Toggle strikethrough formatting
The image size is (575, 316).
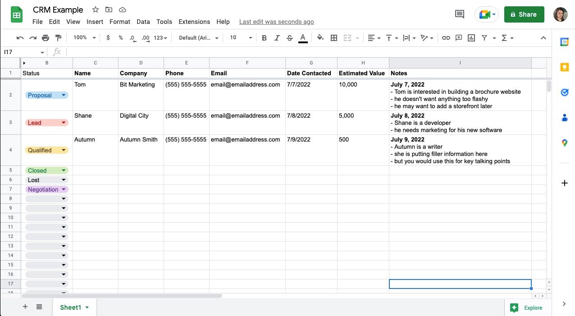tap(289, 38)
